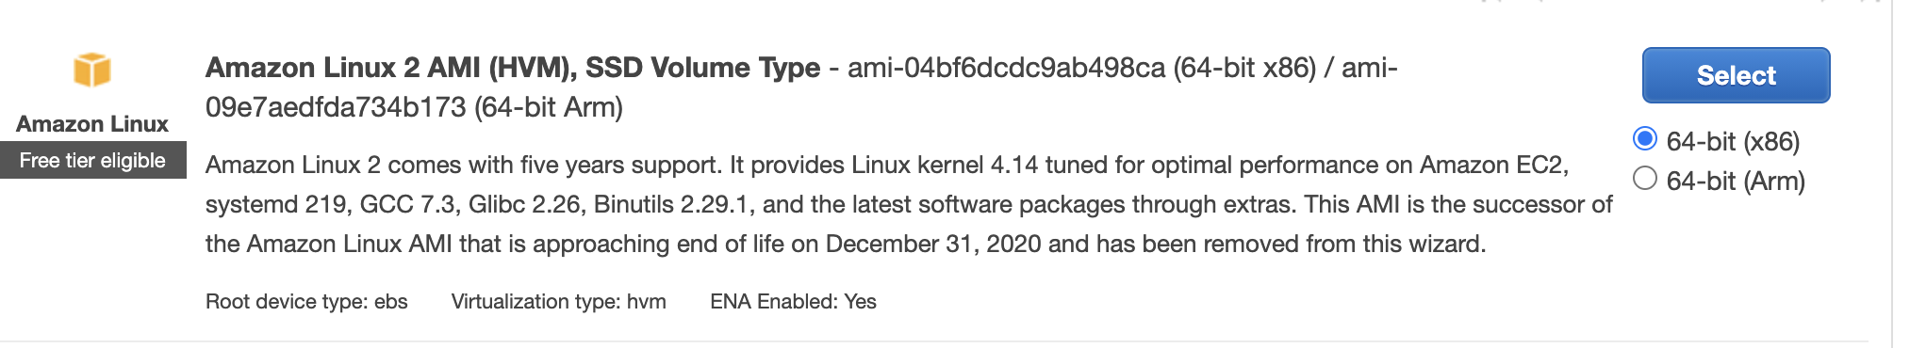Screen dimensions: 1910x348
Task: Click the systemd 219, GCC 7.3 description line
Action: pos(909,205)
